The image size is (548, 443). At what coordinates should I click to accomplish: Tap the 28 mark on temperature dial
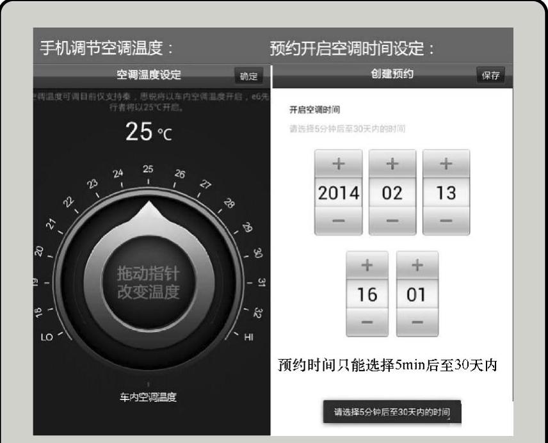pyautogui.click(x=229, y=204)
